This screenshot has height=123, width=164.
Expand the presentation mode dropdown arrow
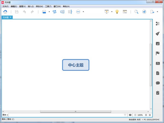pyautogui.click(x=112, y=12)
